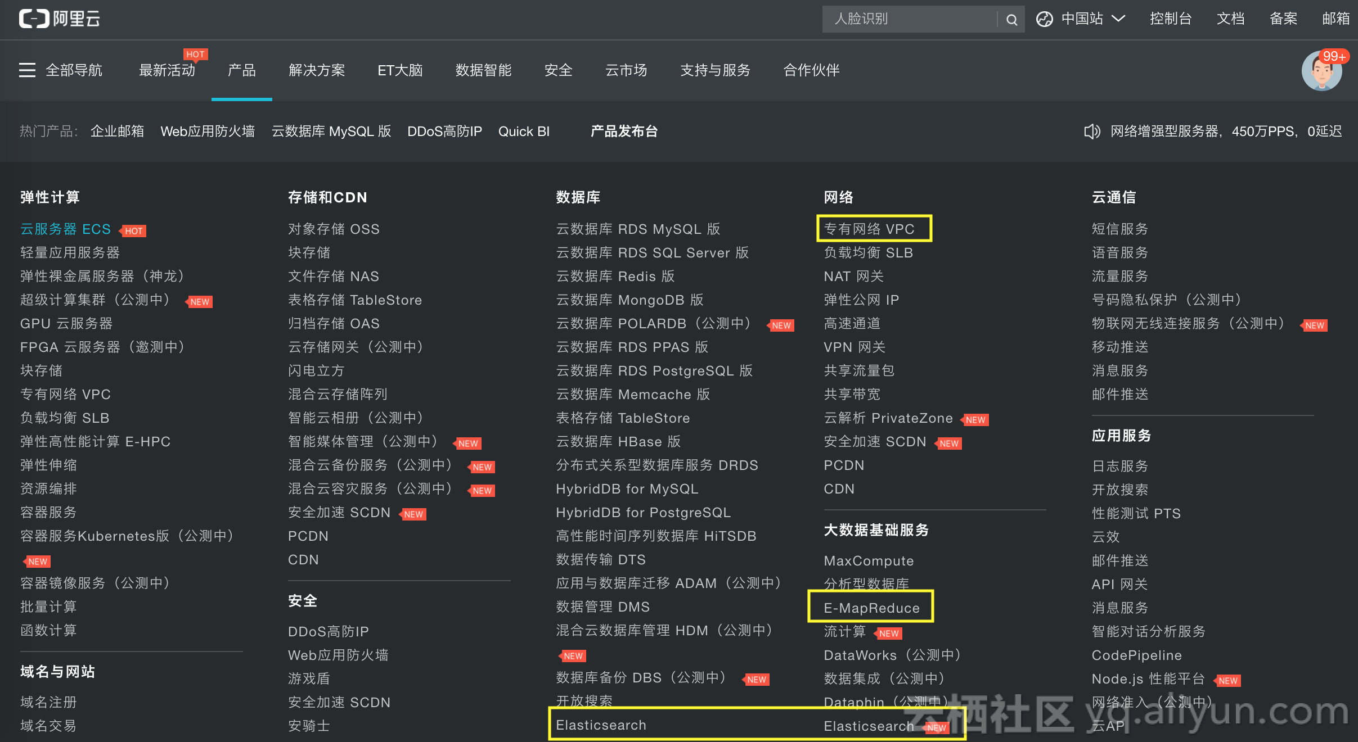Open the 产品发布台 link
Image resolution: width=1358 pixels, height=742 pixels.
624,132
